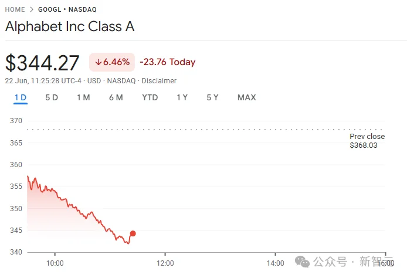Click the $344.27 price heading
Image resolution: width=407 pixels, height=278 pixels.
click(42, 63)
